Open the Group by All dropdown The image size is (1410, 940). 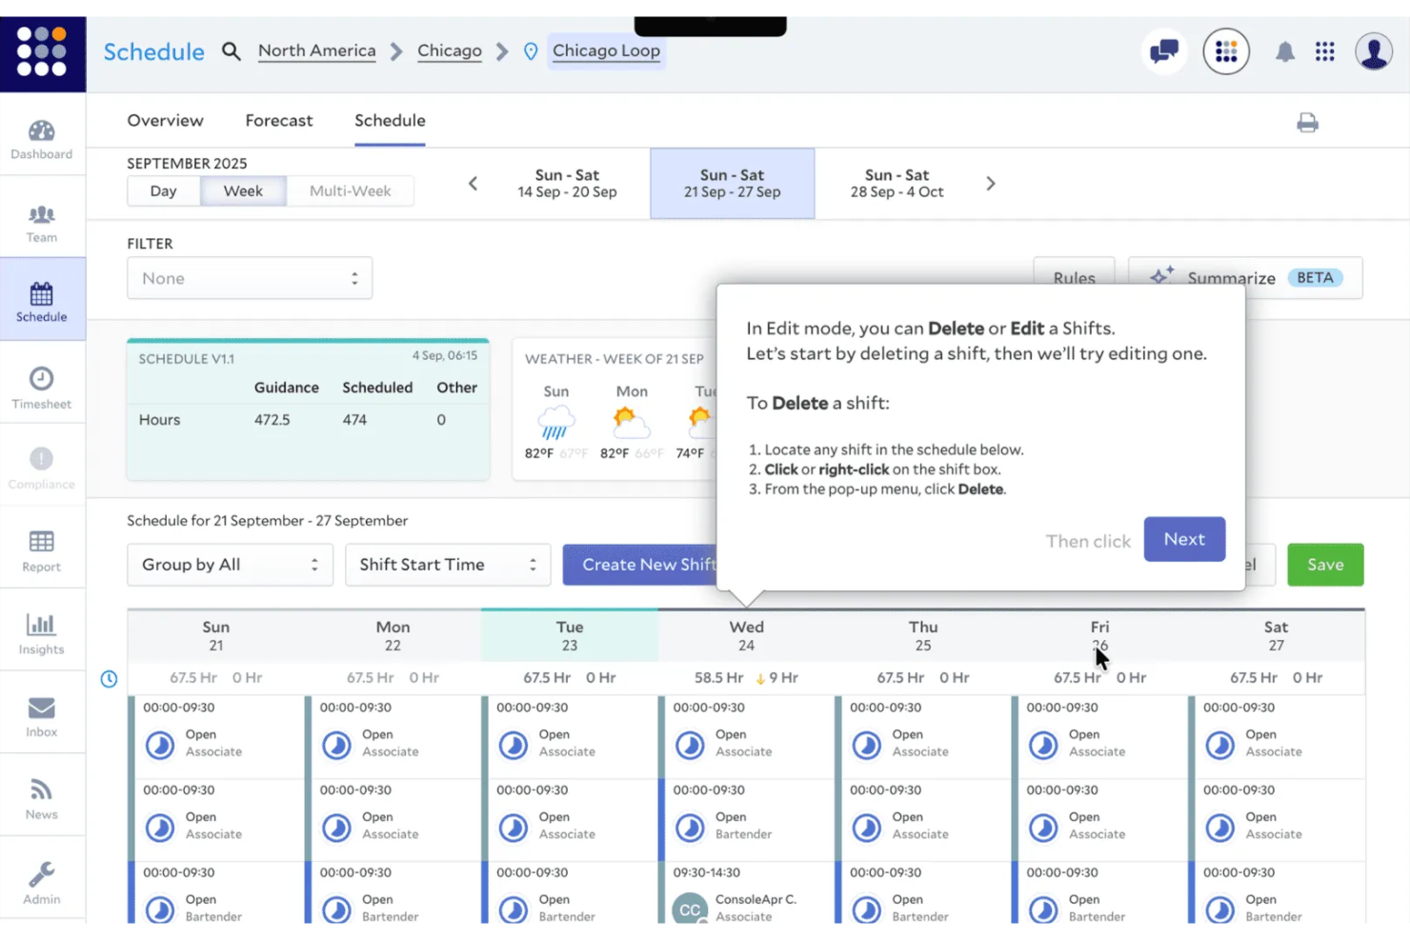click(230, 565)
